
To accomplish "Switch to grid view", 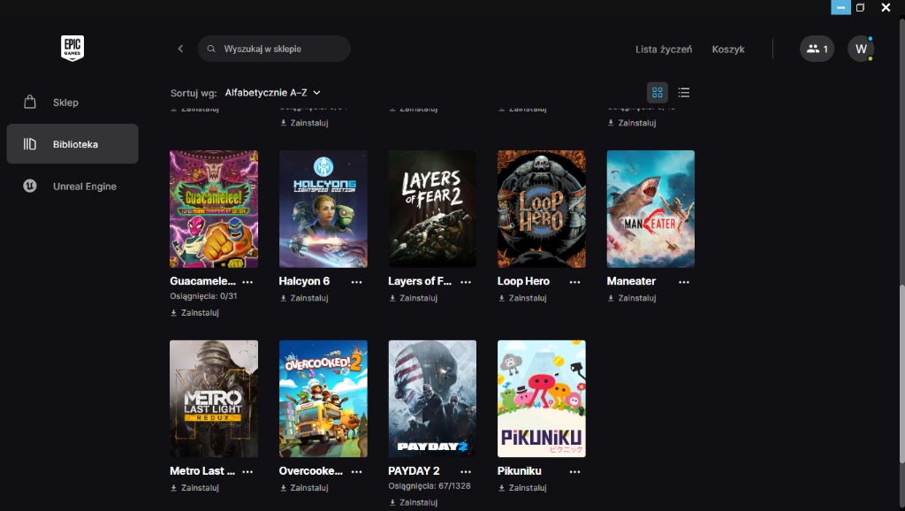I will coord(657,92).
